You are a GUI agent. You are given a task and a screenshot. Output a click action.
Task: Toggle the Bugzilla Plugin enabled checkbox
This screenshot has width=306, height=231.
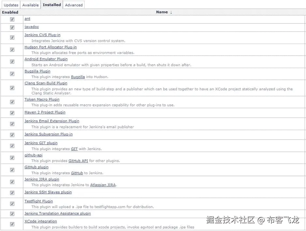click(x=12, y=74)
